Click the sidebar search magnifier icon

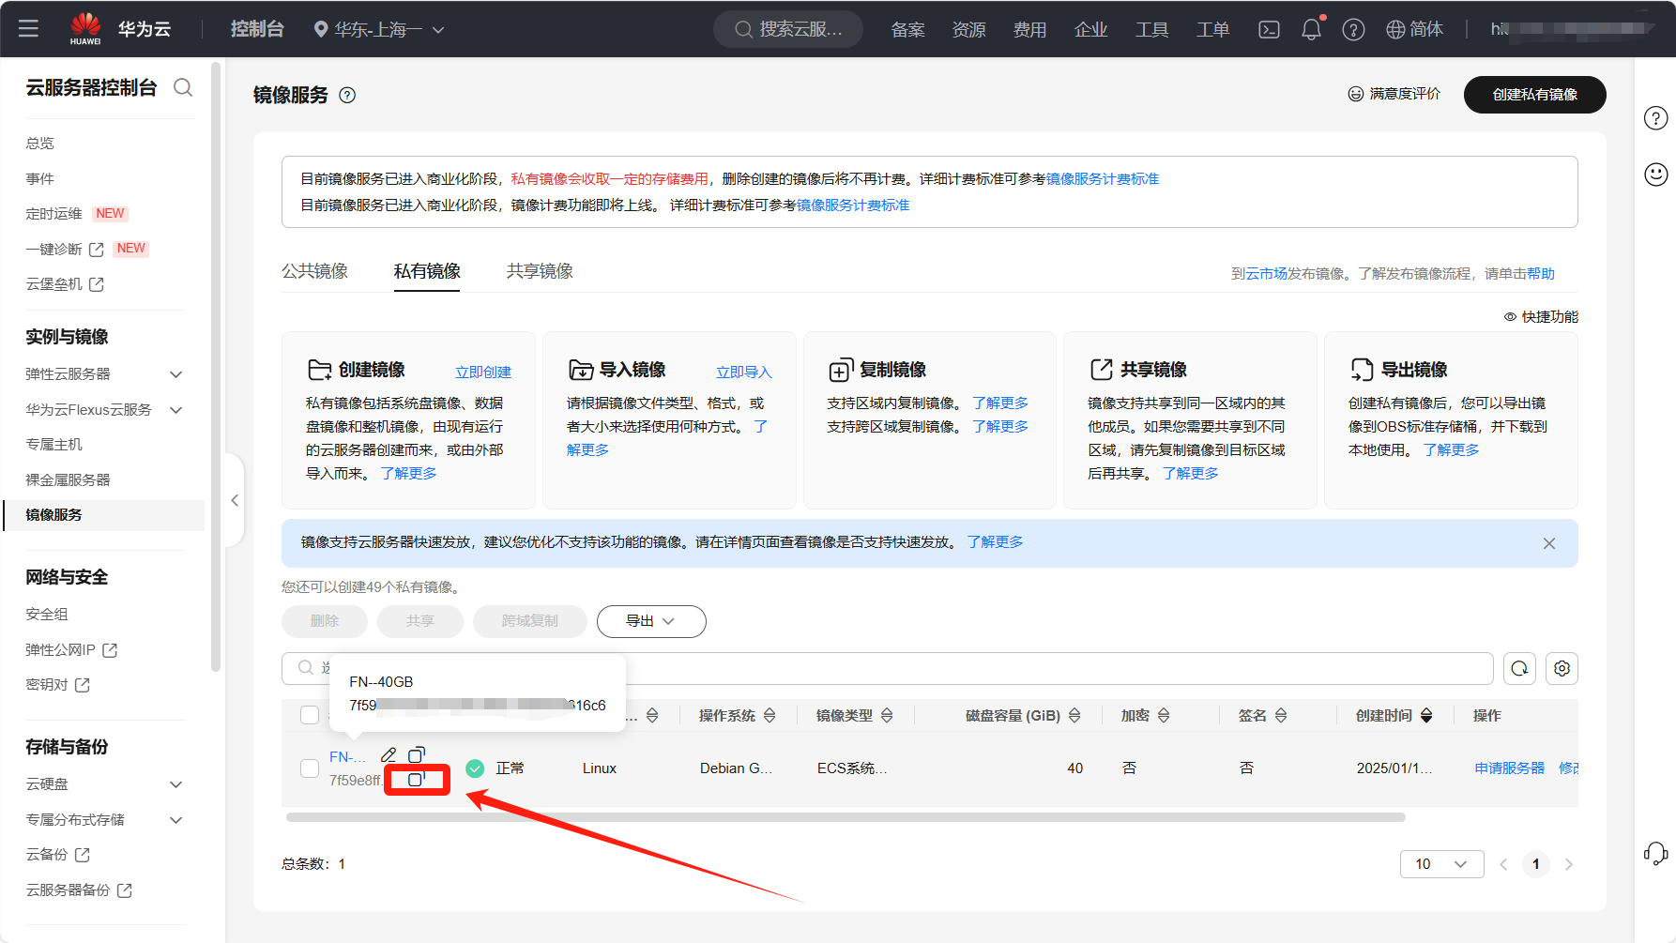tap(183, 87)
